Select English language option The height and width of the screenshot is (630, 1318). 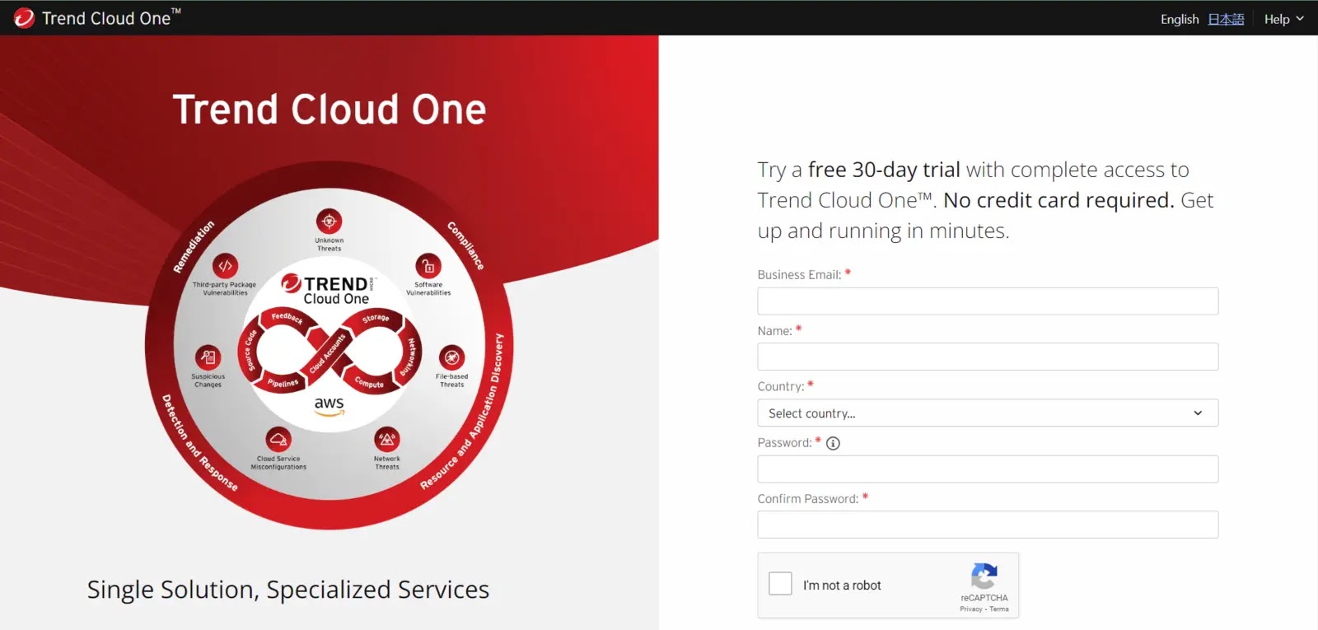[x=1179, y=19]
